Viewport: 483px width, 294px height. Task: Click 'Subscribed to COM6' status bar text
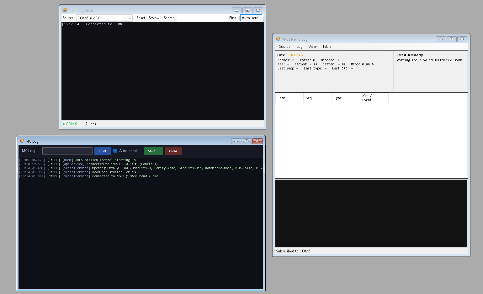[x=293, y=251]
